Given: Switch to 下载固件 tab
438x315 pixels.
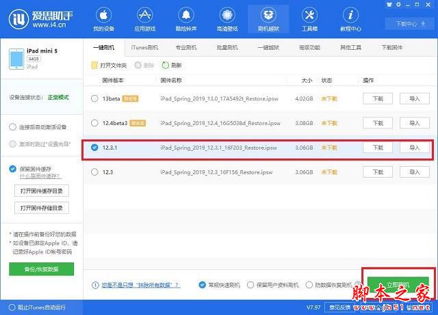Looking at the screenshot, I should pyautogui.click(x=392, y=47).
